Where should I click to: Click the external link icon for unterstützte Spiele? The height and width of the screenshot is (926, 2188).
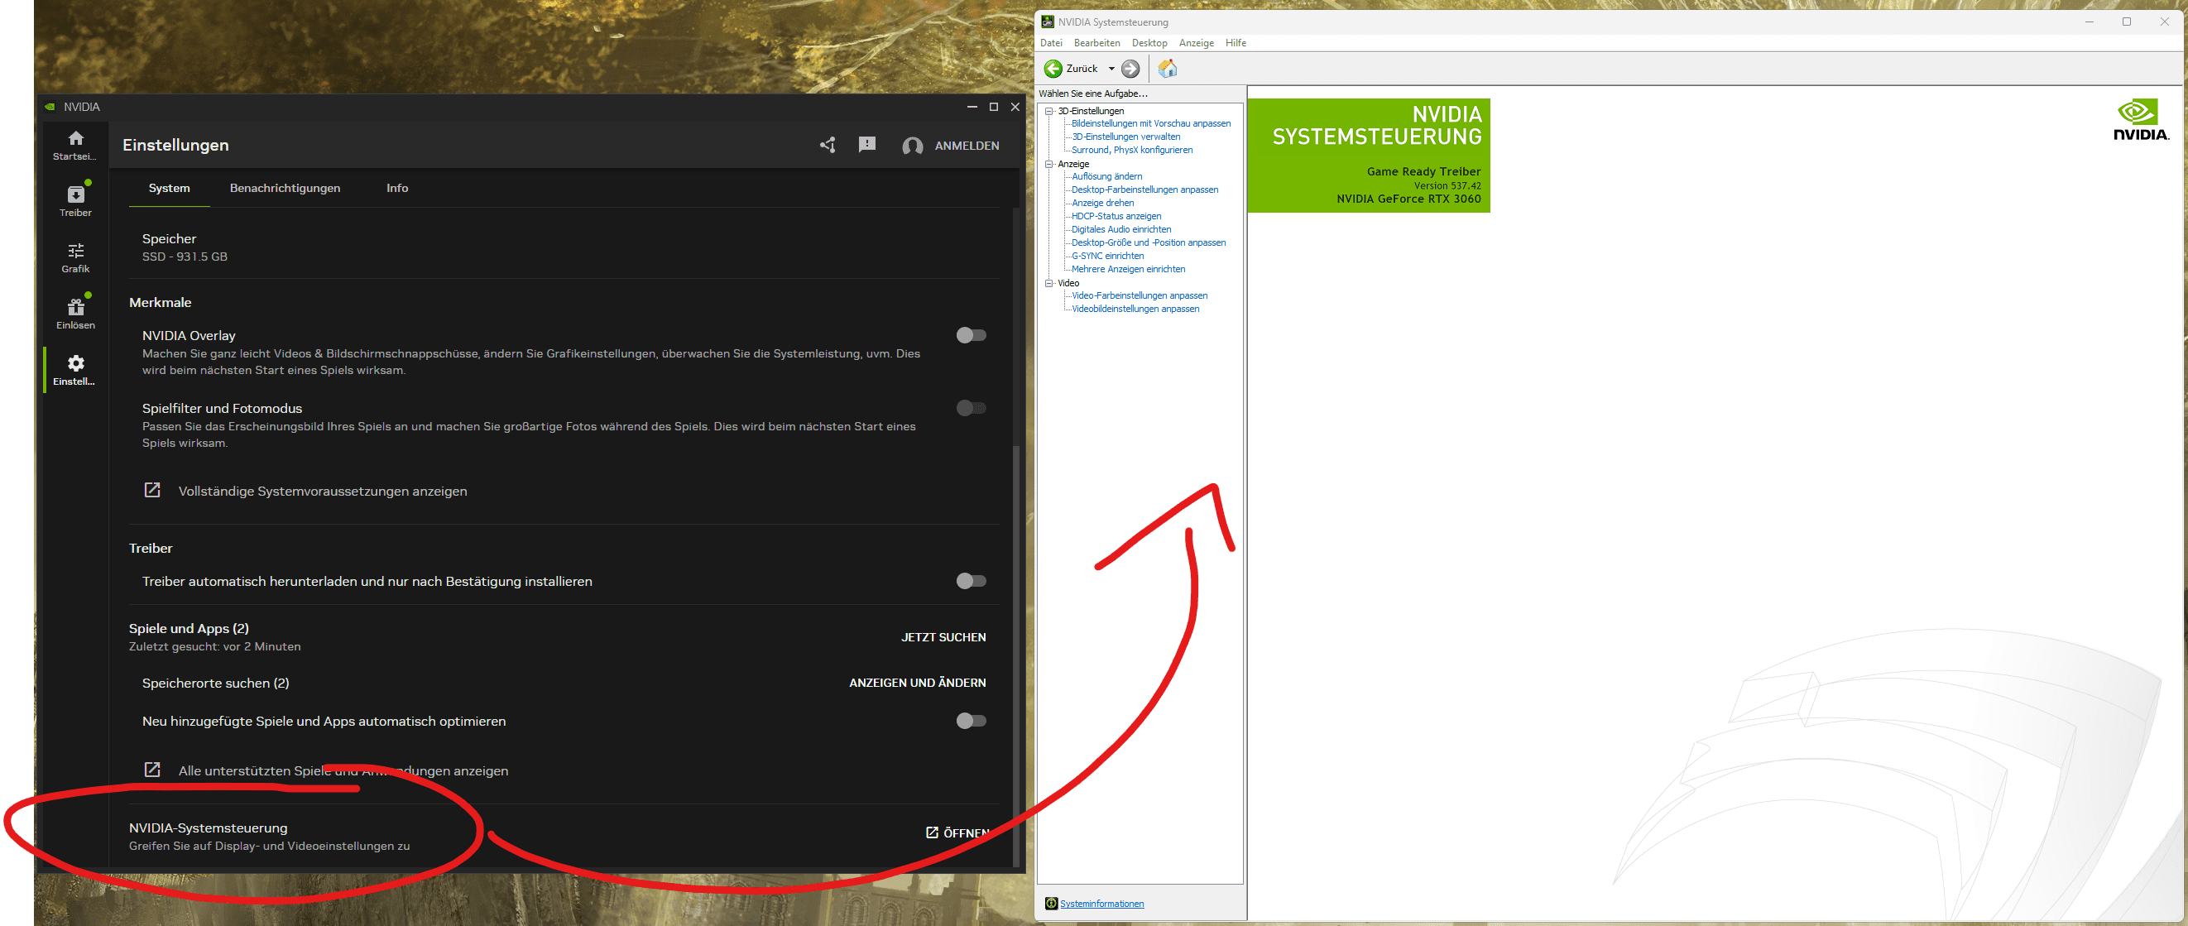click(152, 770)
